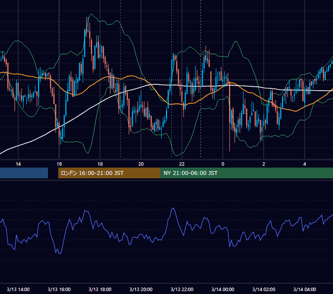Click the 3/14 00:00 time label
This screenshot has width=333, height=294.
tap(223, 289)
